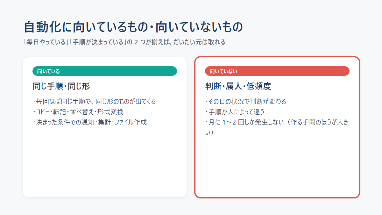382x215 pixels.
Task: Select the subtitle starting with 「毎日やっている」
Action: coord(124,42)
